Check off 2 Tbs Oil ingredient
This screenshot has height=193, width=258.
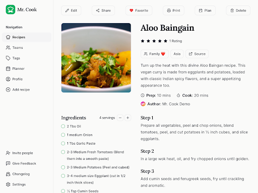63,126
